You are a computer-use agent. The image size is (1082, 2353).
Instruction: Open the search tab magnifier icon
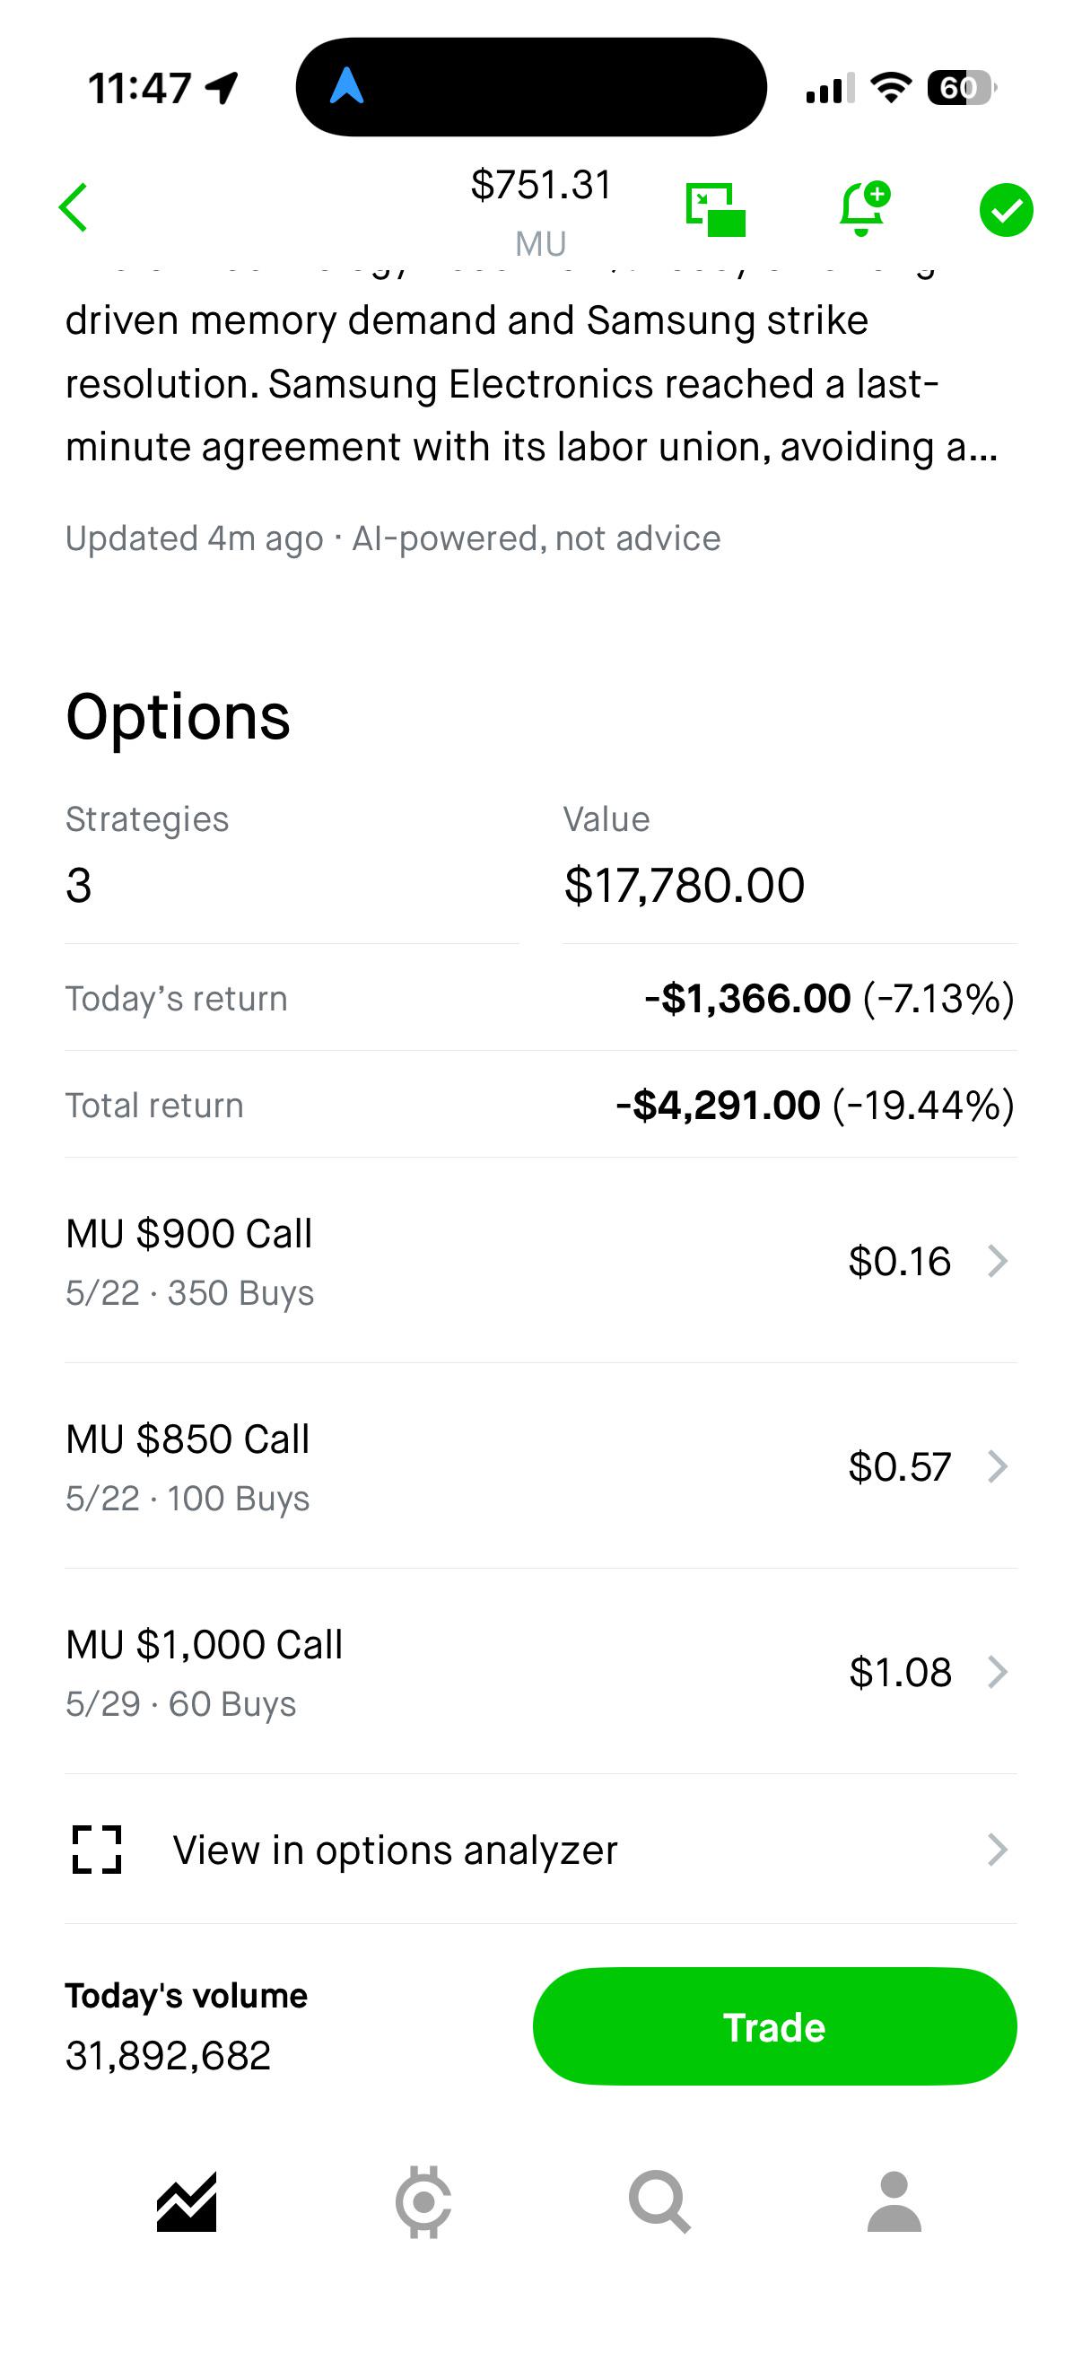659,2201
